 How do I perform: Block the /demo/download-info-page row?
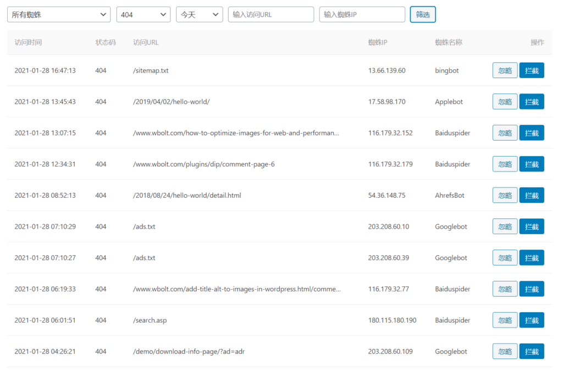click(532, 352)
